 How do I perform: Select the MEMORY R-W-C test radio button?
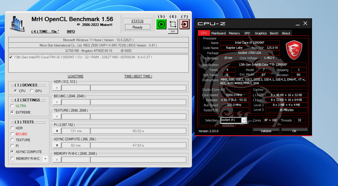(x=12, y=158)
